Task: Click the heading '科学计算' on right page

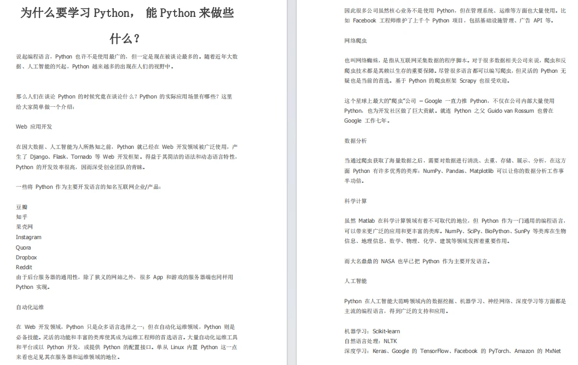Action: point(356,201)
